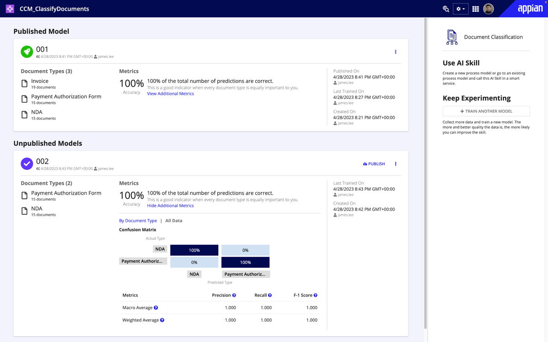Viewport: 548px width, 342px height.
Task: Publish model 002
Action: [374, 164]
